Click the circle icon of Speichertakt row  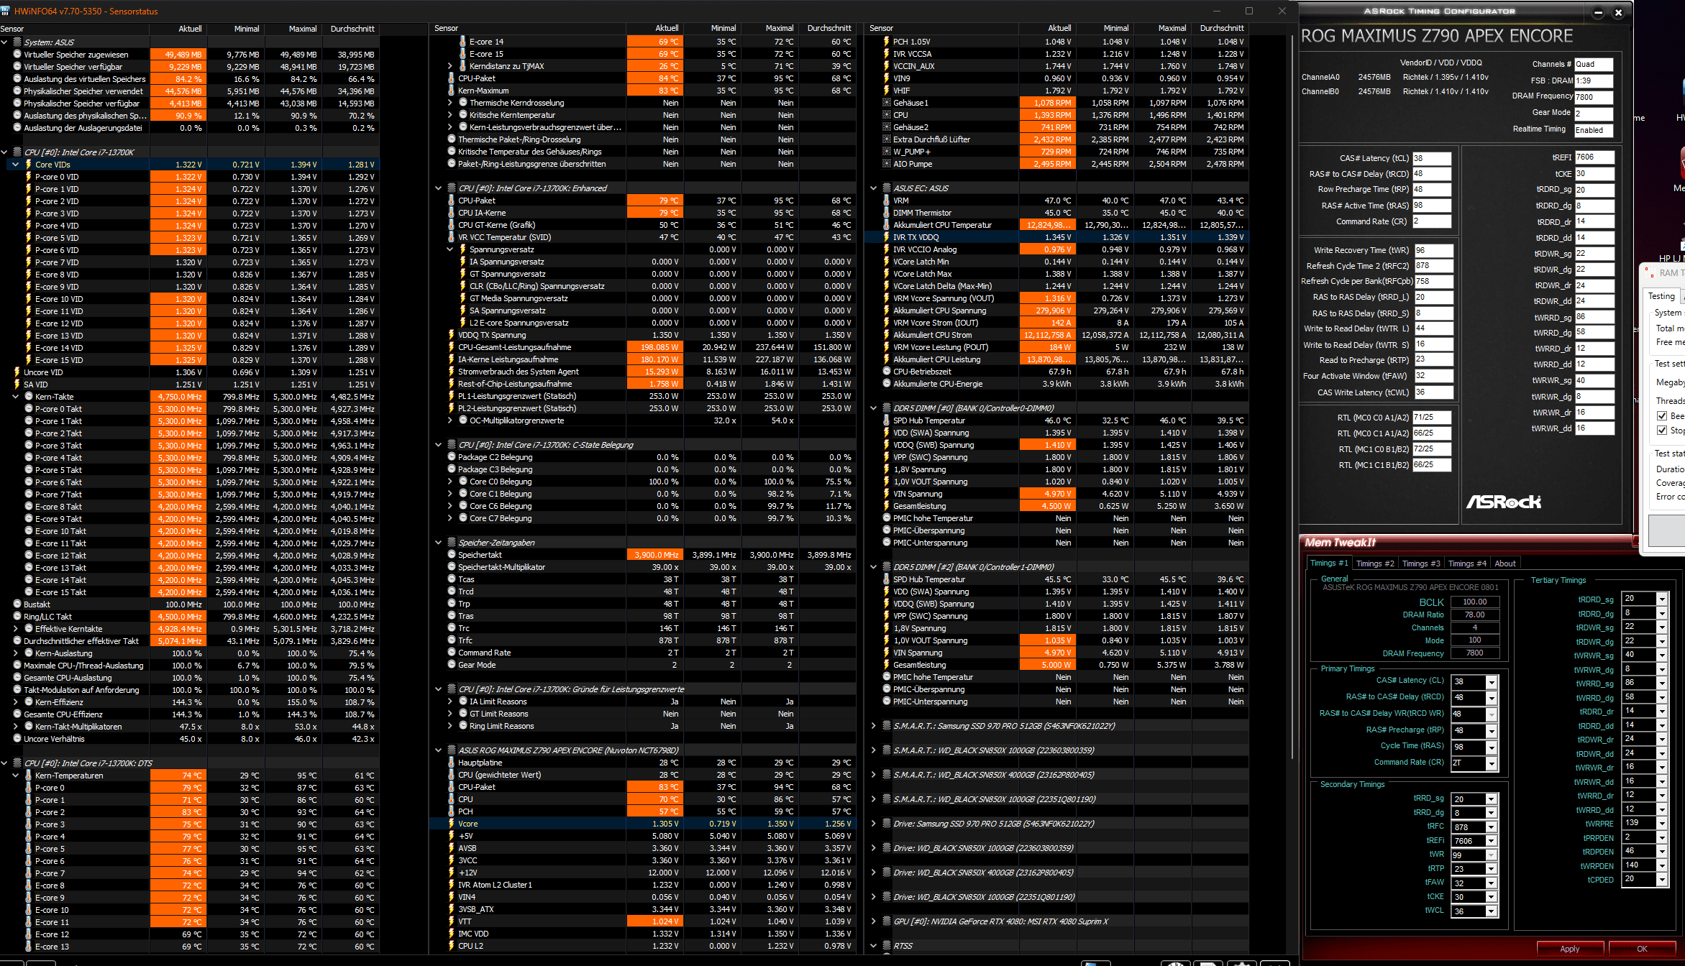(x=452, y=555)
